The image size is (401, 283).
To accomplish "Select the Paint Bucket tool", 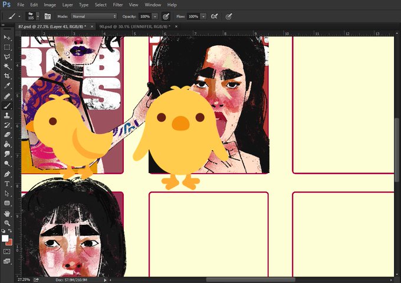I will [x=7, y=144].
